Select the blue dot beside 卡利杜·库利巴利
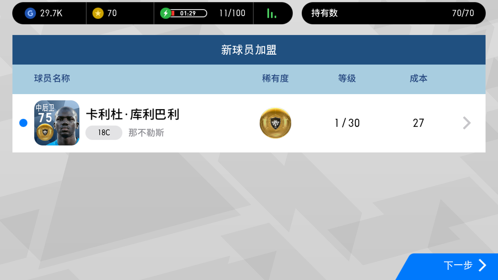 tap(23, 123)
